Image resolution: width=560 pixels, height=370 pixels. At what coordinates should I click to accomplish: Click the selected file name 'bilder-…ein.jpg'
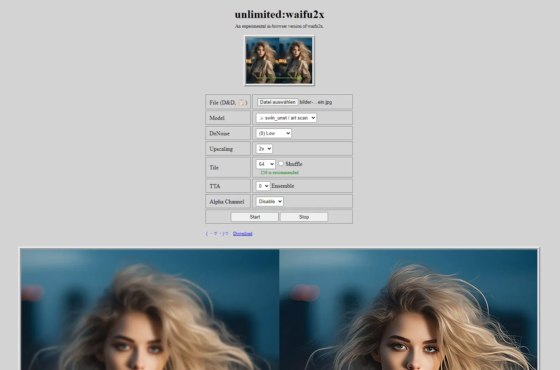[316, 102]
